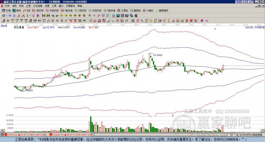The height and width of the screenshot is (142, 265).
Task: Switch to K线 chart view
Action: 26,10
